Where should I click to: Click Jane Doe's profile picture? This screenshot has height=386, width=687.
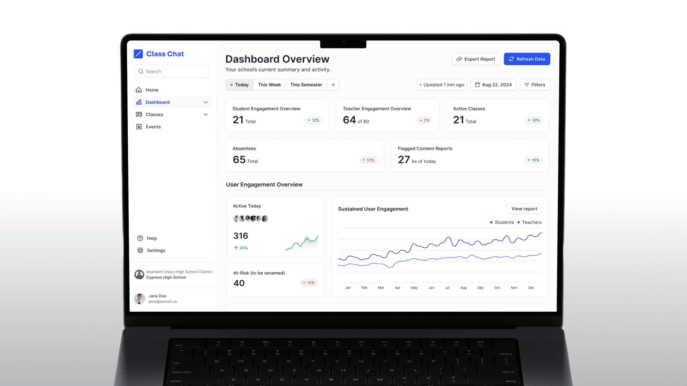pyautogui.click(x=140, y=298)
